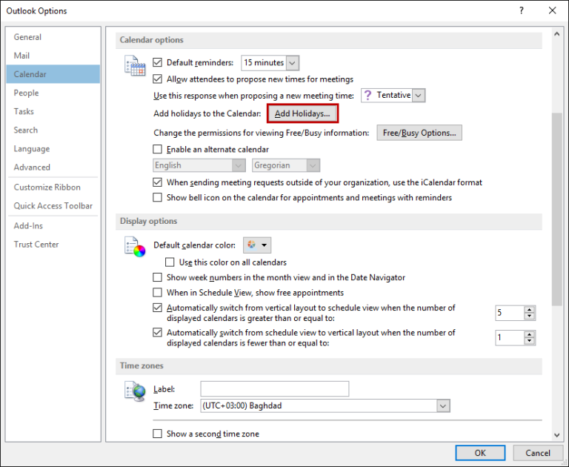Screen dimensions: 569x467
Task: Select the Advanced category
Action: [53, 168]
